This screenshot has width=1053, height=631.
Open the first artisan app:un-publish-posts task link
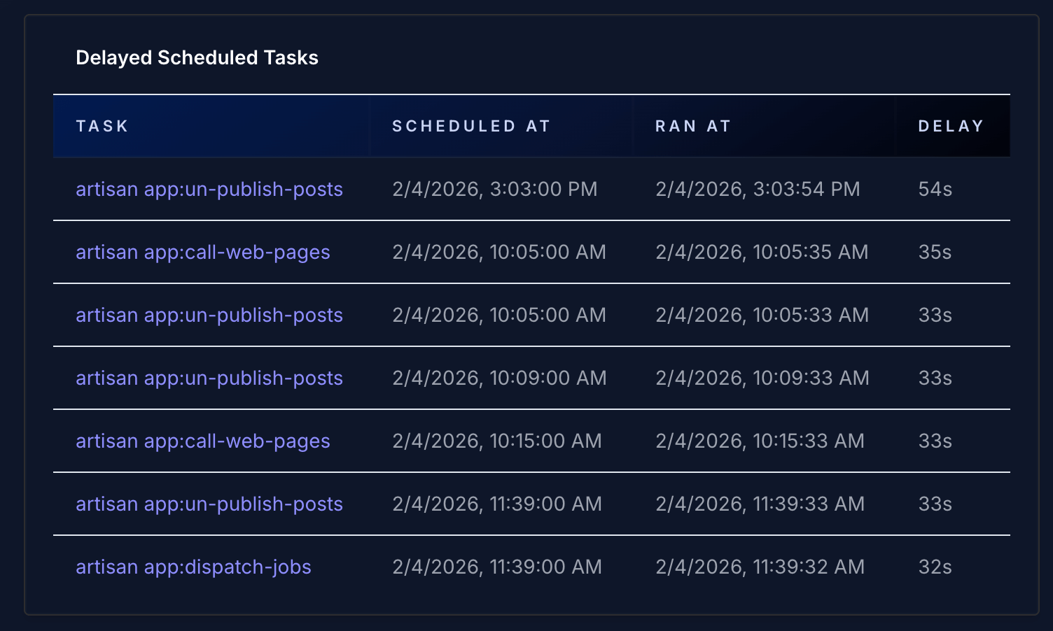click(x=209, y=189)
